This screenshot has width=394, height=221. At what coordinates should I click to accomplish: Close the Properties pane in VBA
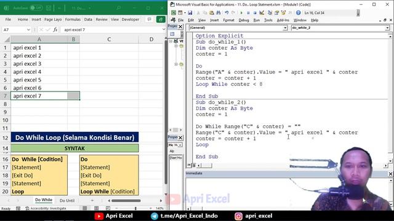coord(180,138)
